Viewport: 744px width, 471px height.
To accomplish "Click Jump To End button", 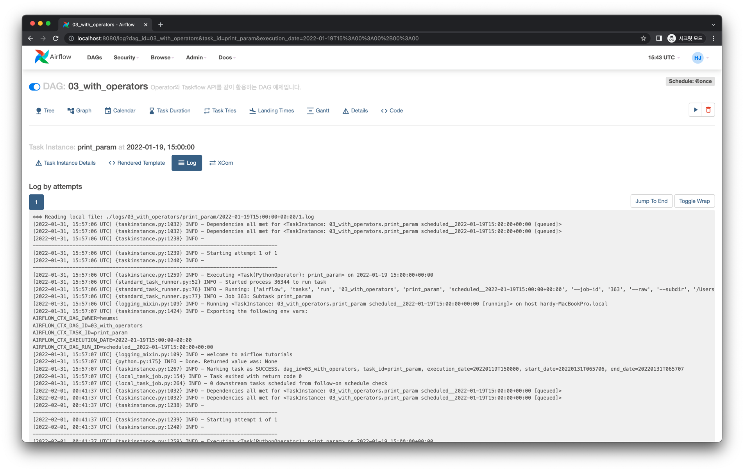I will tap(651, 201).
